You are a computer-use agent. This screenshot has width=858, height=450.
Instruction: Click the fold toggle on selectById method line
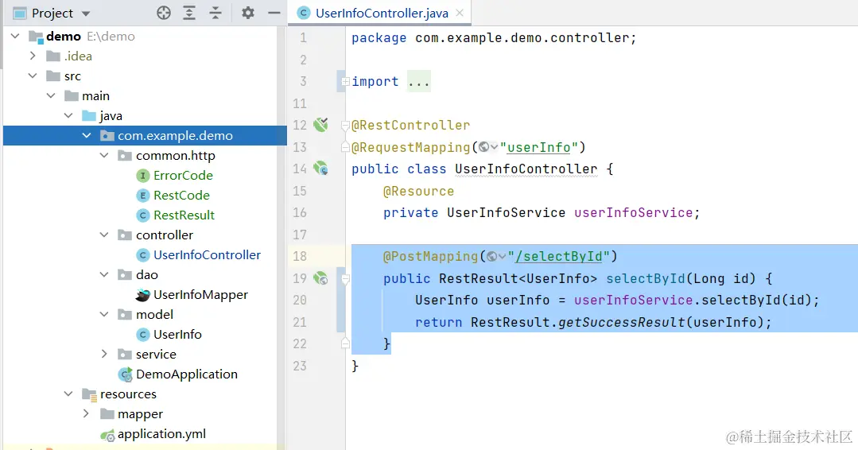point(345,279)
